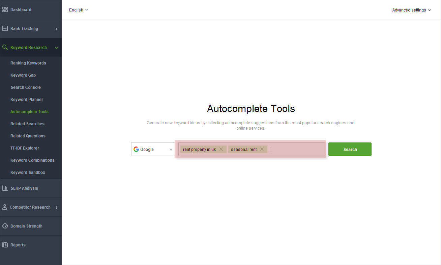441x265 pixels.
Task: Remove the 'seasonal rent' keyword tag
Action: click(262, 149)
